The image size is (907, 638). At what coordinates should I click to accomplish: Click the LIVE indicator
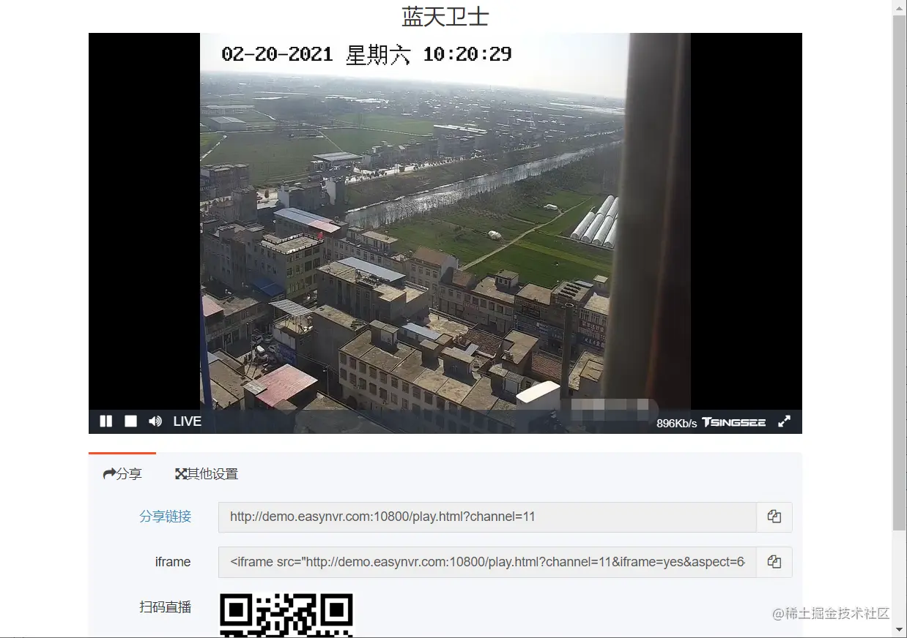click(187, 421)
